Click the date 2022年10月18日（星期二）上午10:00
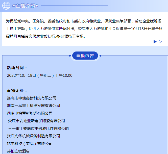 click(x=40, y=75)
